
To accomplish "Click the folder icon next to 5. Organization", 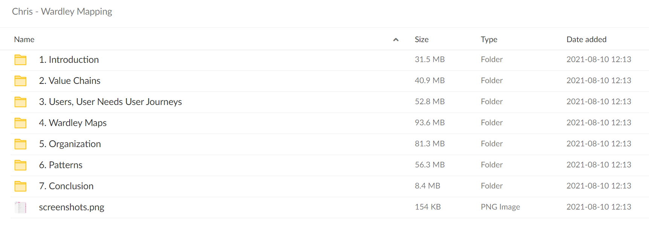I will (x=20, y=144).
